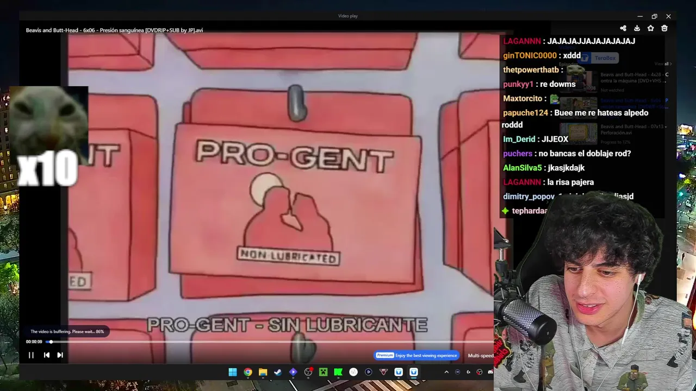The width and height of the screenshot is (696, 391).
Task: Click the video progress bar handle
Action: (x=51, y=342)
